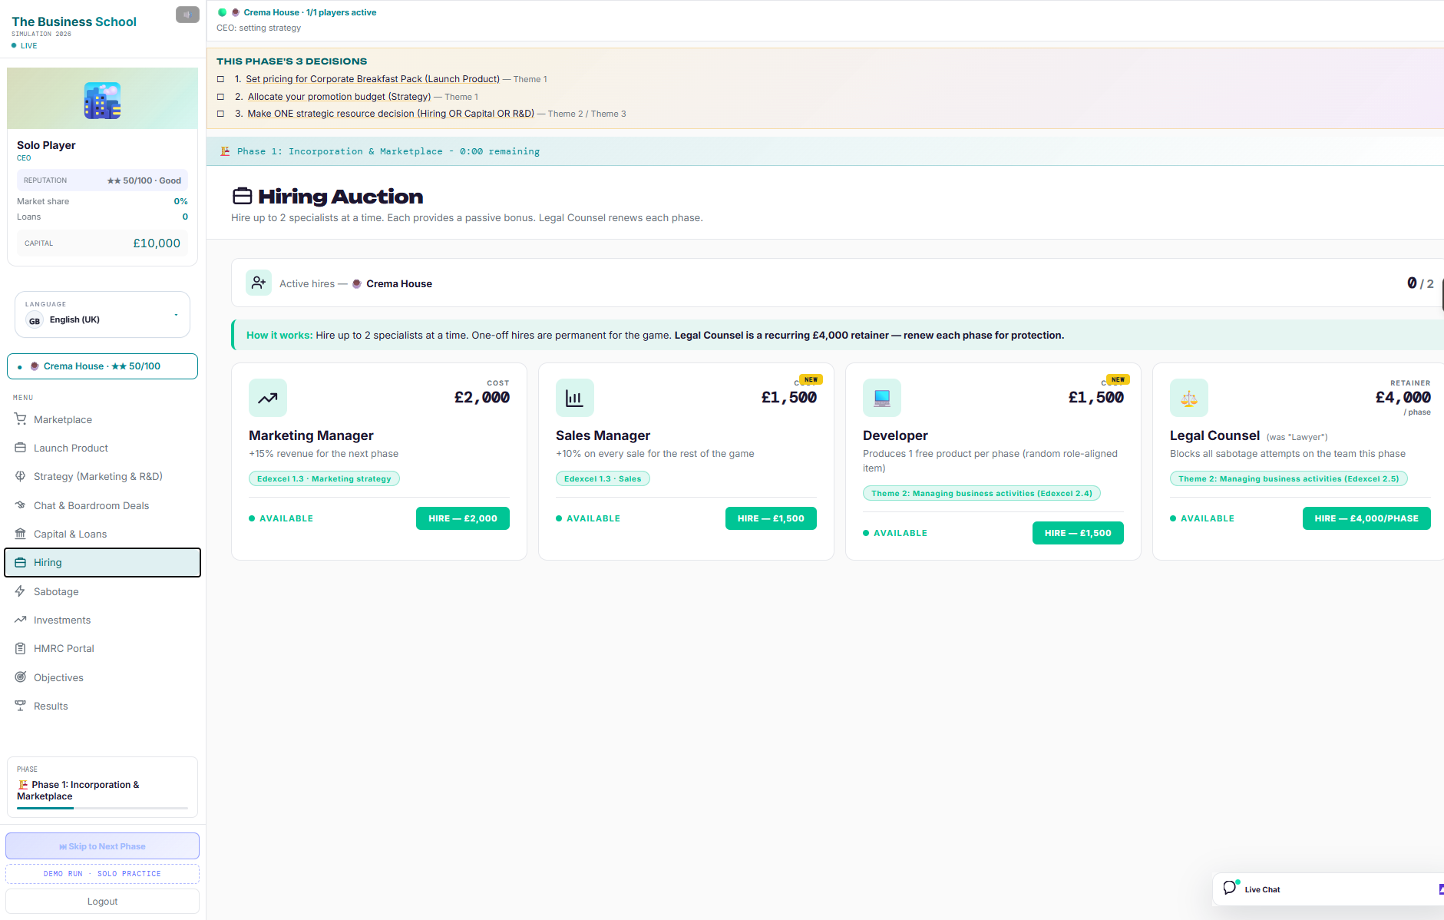Click the Crema House reputation button

pos(102,366)
